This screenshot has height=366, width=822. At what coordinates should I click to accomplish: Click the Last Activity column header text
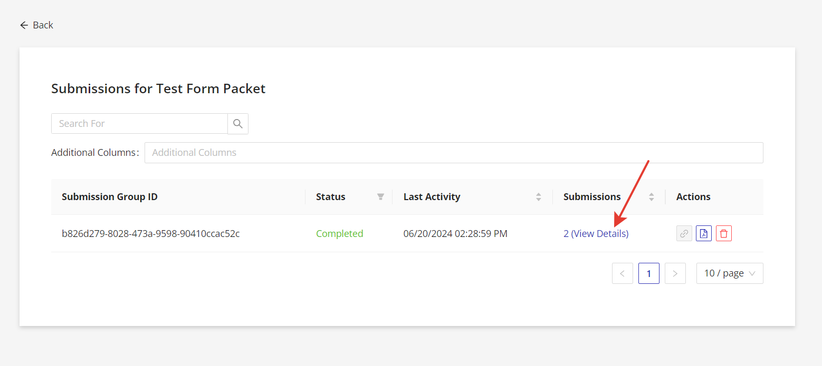tap(432, 197)
